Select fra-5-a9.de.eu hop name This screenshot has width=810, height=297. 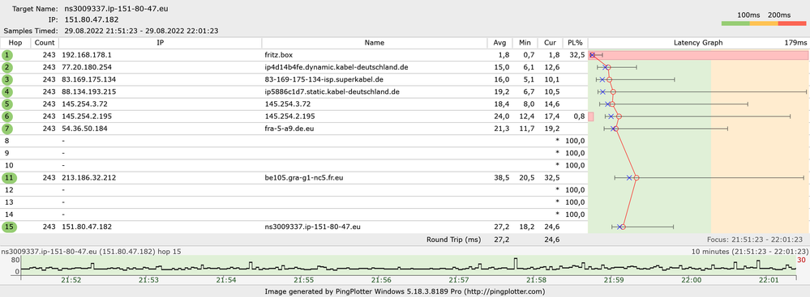click(289, 129)
